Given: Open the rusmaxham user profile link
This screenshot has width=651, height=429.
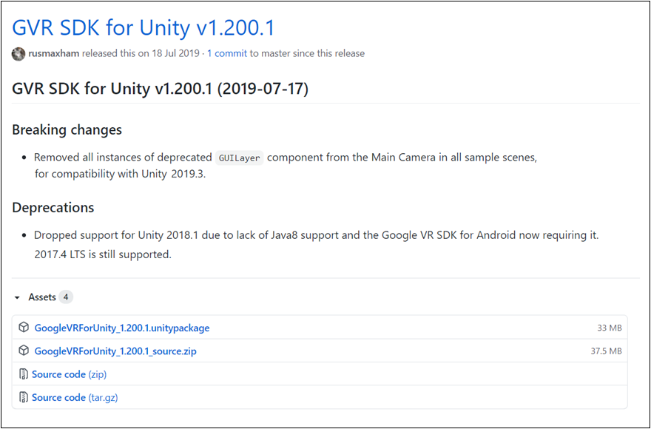Looking at the screenshot, I should [54, 53].
